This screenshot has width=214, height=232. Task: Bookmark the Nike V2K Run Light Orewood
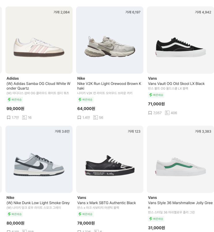tap(79, 117)
